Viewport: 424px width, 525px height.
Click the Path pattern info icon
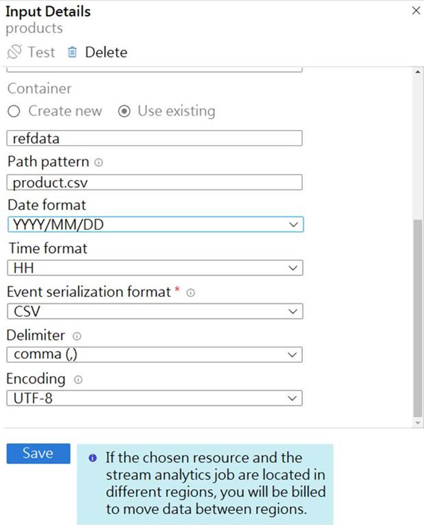(99, 163)
